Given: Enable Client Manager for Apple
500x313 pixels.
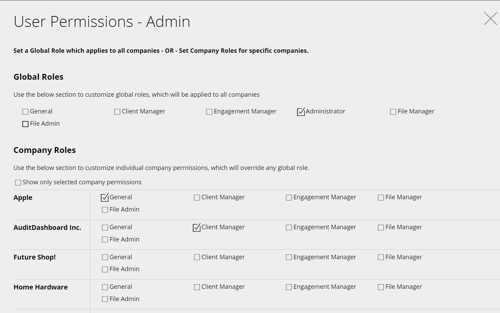Looking at the screenshot, I should (x=197, y=198).
